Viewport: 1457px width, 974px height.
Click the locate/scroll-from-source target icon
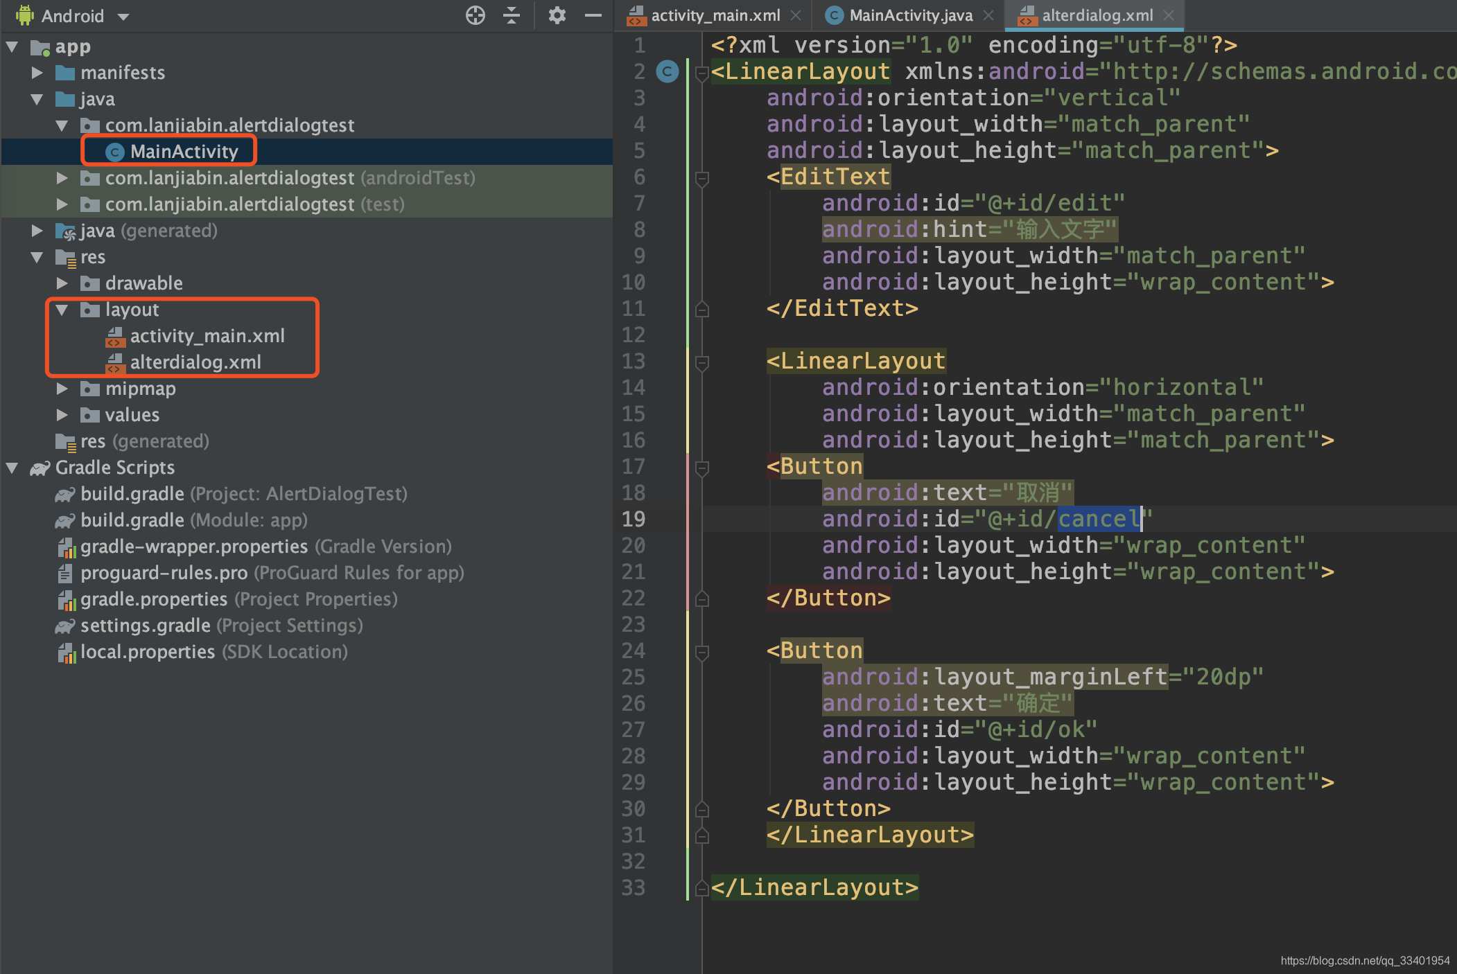(x=476, y=15)
